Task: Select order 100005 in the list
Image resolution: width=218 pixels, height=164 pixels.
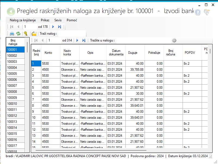Action: pyautogui.click(x=15, y=74)
